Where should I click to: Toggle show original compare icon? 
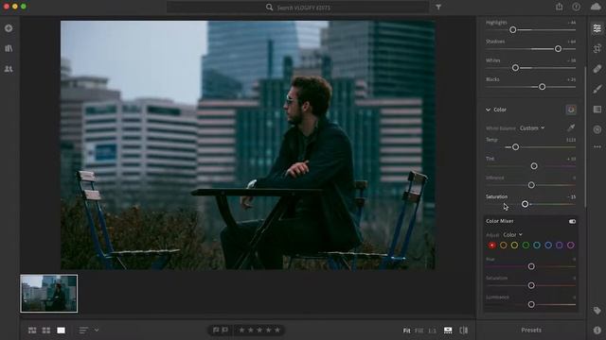point(464,331)
